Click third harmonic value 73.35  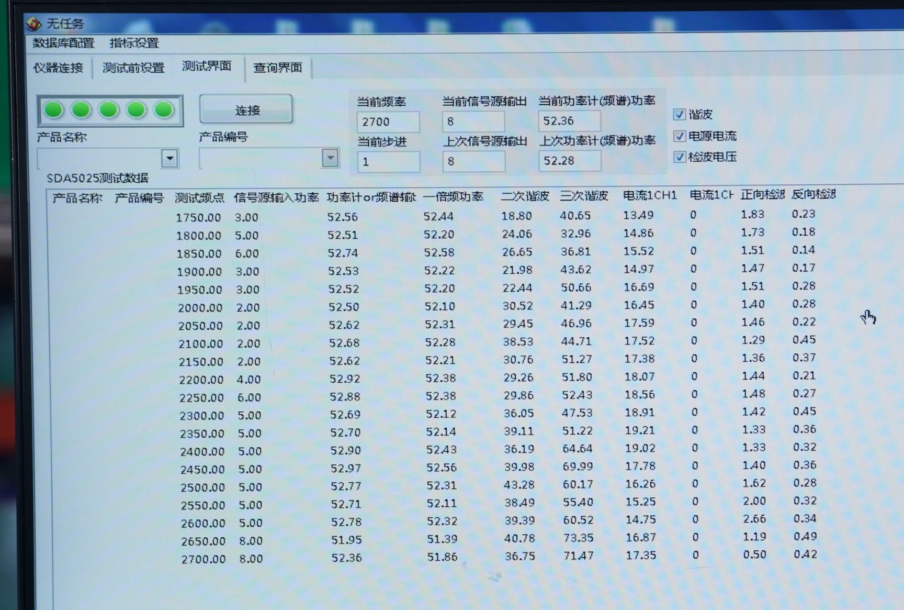[x=578, y=538]
